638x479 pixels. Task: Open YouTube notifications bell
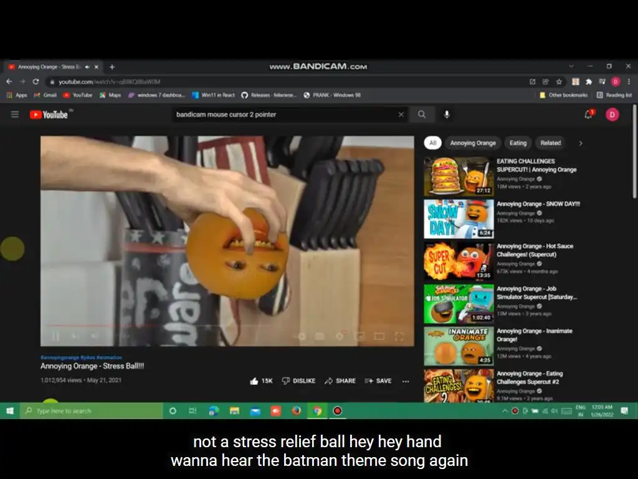589,115
